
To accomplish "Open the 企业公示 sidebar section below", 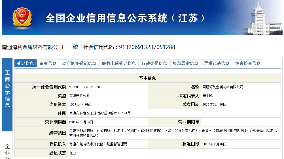I will click(x=7, y=146).
